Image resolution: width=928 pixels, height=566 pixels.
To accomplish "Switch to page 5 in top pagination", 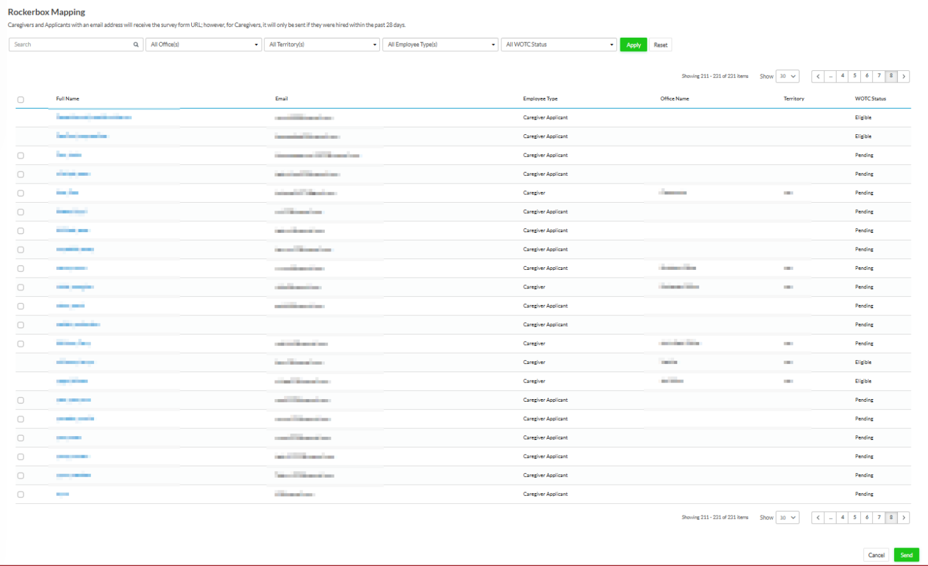I will coord(854,75).
